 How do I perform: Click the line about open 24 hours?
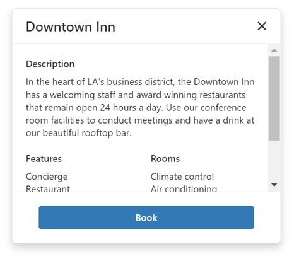(x=136, y=108)
